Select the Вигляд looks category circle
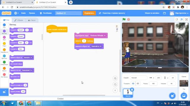 click(4, 31)
